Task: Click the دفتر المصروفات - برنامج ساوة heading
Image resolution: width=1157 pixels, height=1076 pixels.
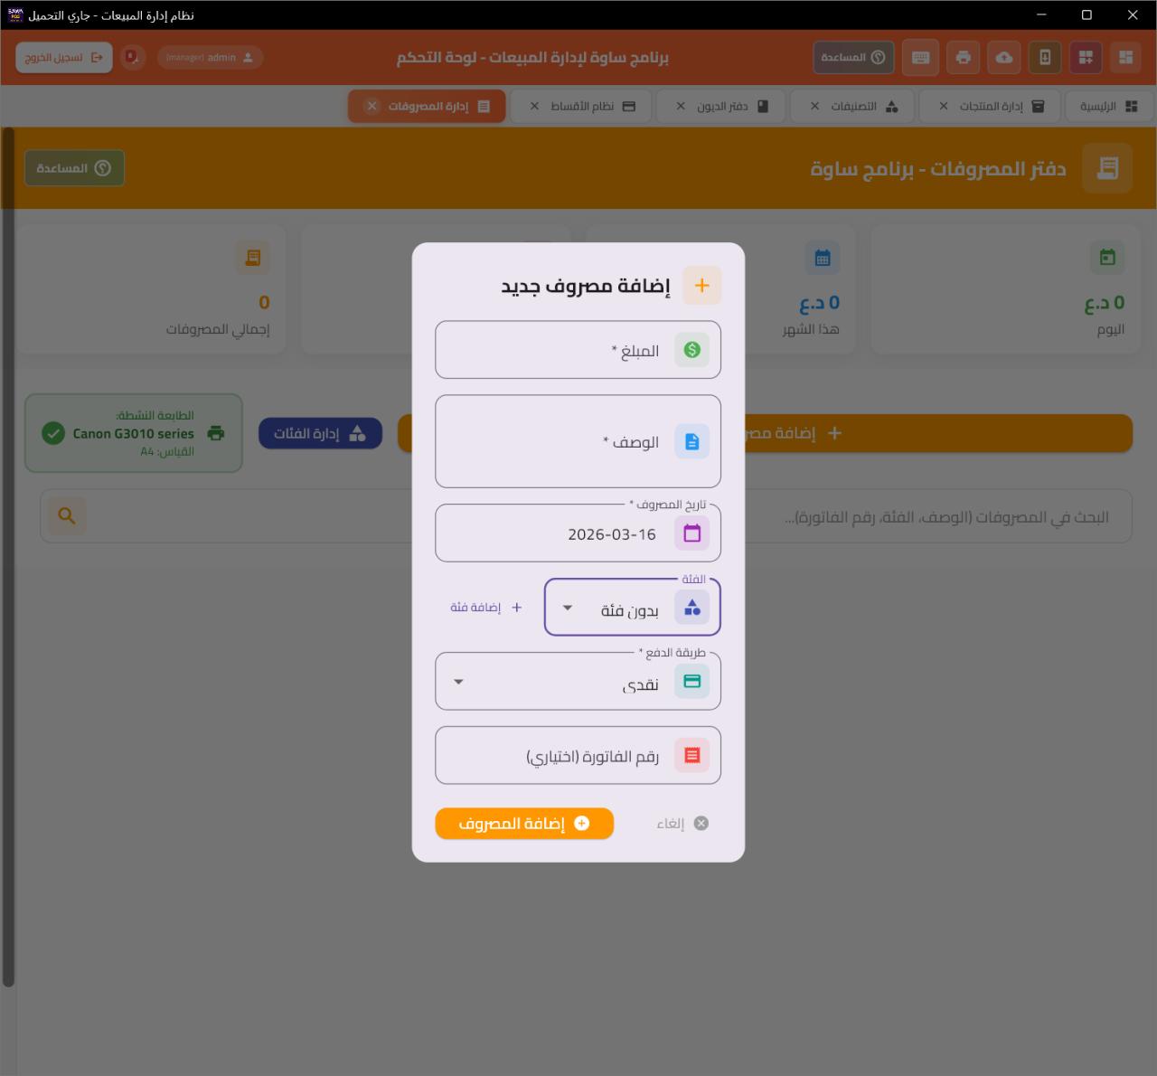Action: [938, 168]
